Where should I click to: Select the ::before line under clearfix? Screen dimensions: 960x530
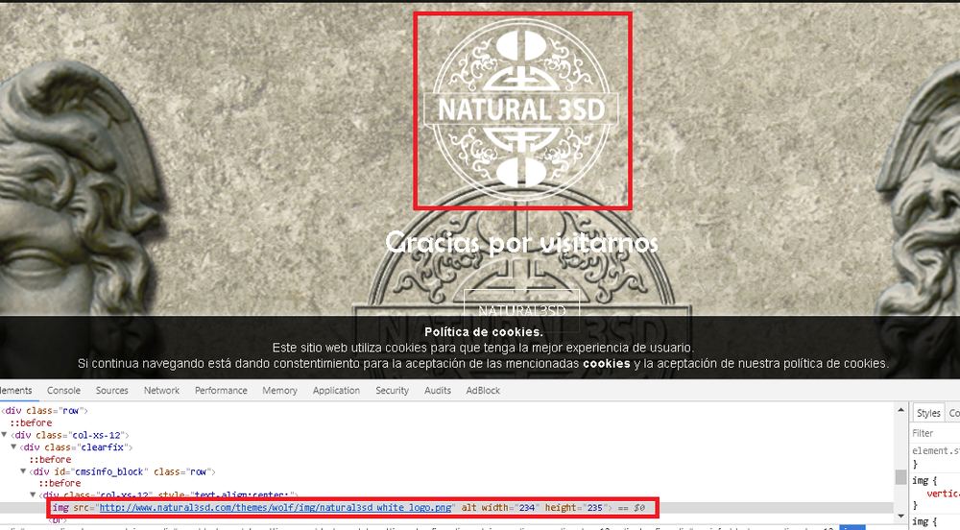[50, 460]
